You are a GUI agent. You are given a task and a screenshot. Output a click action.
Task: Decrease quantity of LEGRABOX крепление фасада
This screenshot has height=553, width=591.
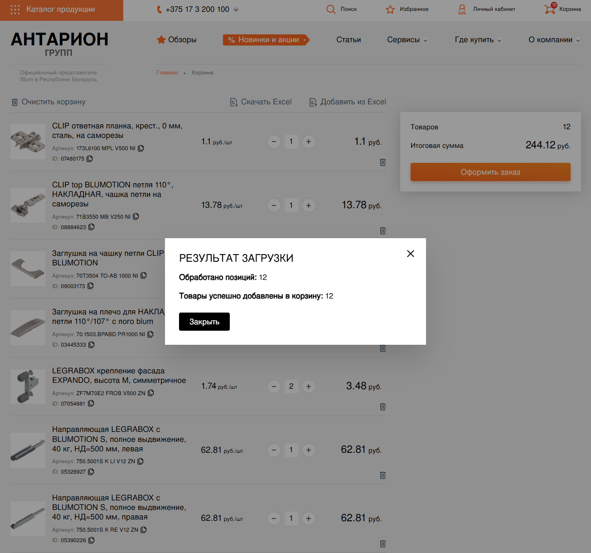pyautogui.click(x=274, y=387)
